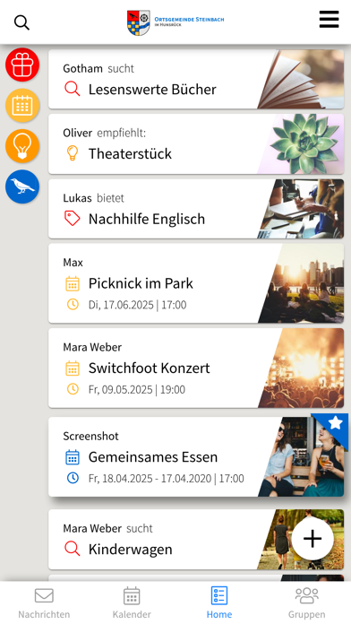Screen dimensions: 351x624
Task: Select the blue bird filter icon
Action: (x=22, y=186)
